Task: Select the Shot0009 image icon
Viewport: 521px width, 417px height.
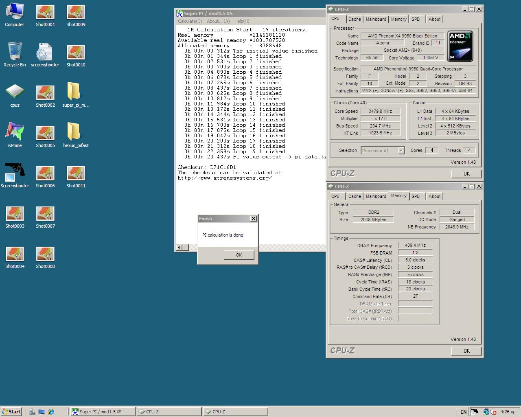Action: pyautogui.click(x=76, y=15)
